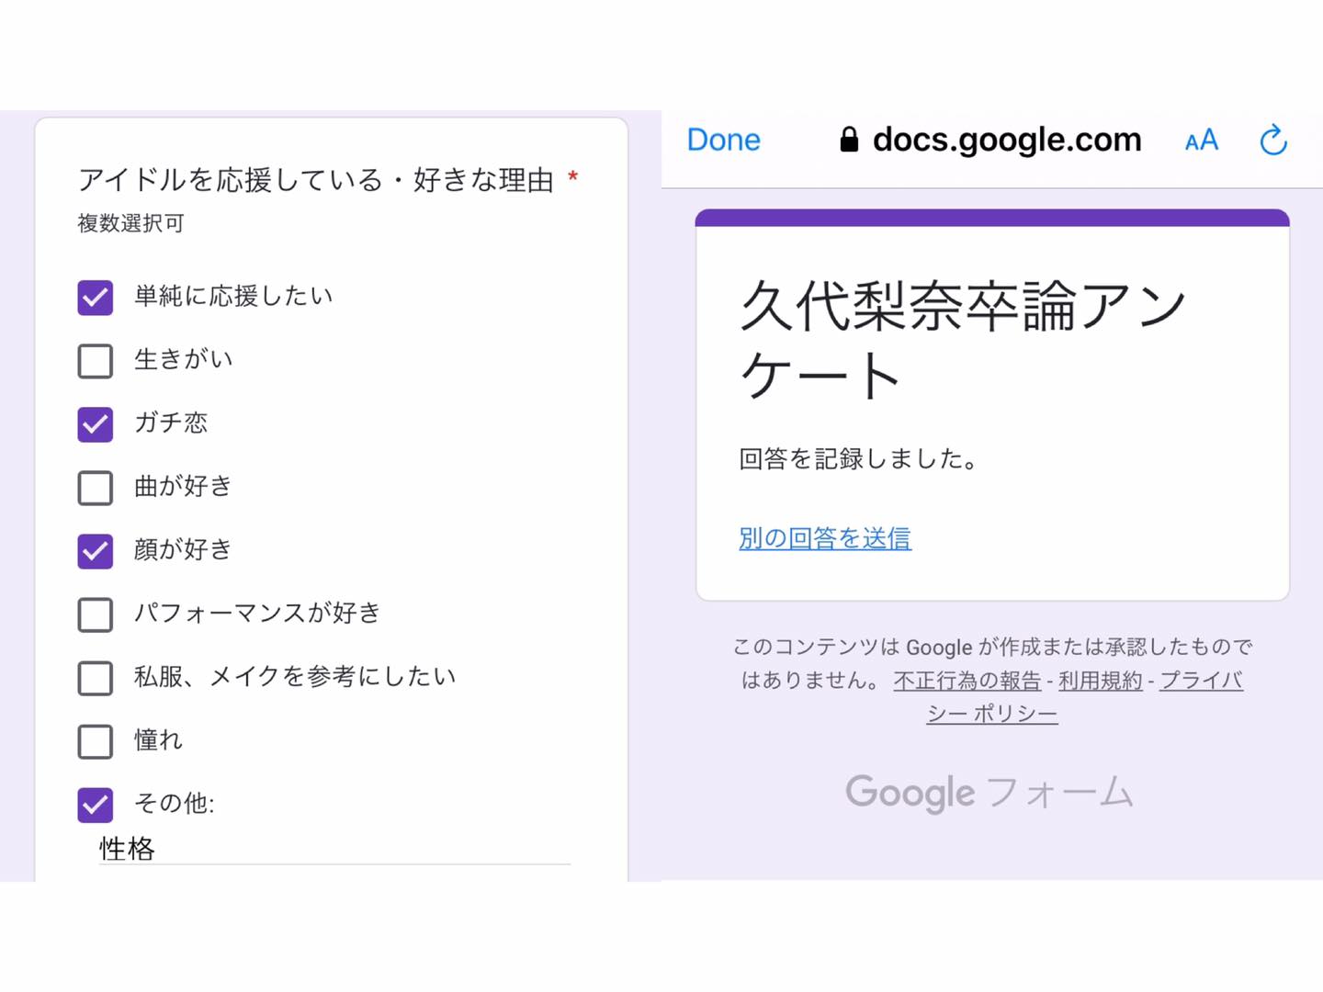Tap the lock icon beside docs.google.com
The height and width of the screenshot is (992, 1323).
[849, 140]
